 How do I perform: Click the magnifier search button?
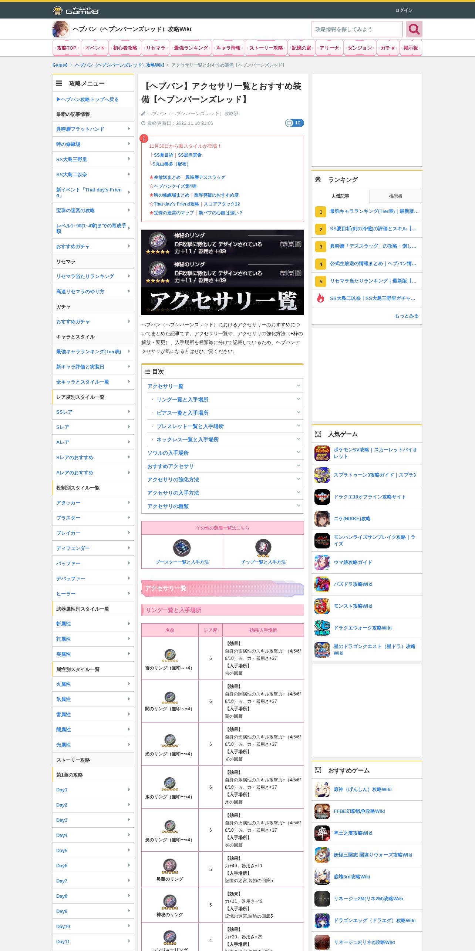point(414,29)
